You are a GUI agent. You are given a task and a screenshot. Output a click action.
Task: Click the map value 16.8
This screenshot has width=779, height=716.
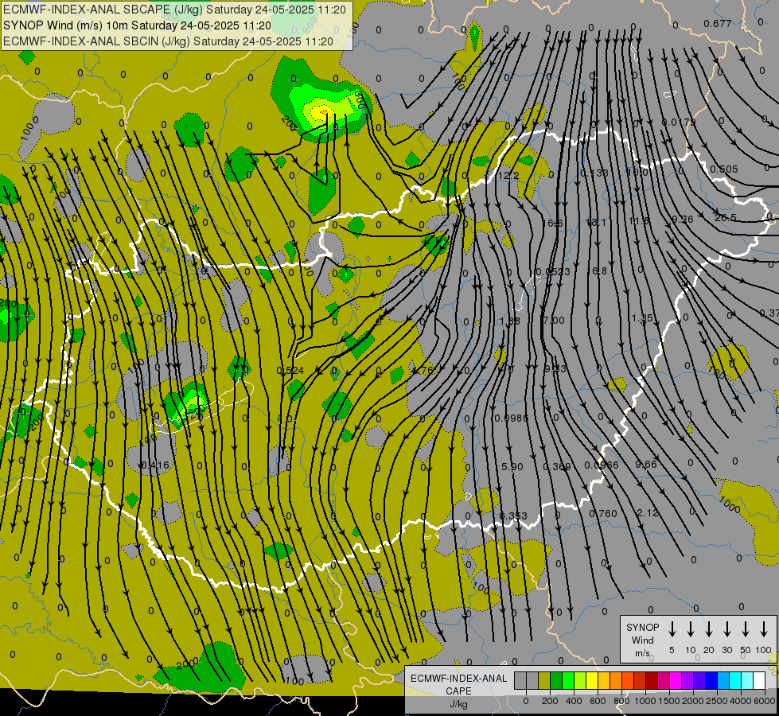596,270
